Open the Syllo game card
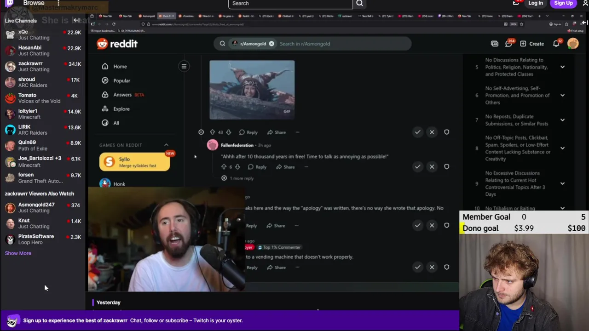The image size is (589, 331). (134, 162)
